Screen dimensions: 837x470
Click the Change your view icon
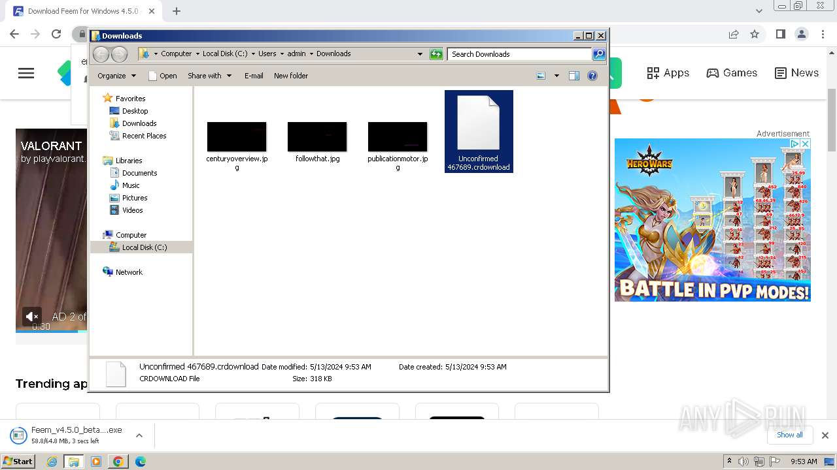[x=541, y=76]
